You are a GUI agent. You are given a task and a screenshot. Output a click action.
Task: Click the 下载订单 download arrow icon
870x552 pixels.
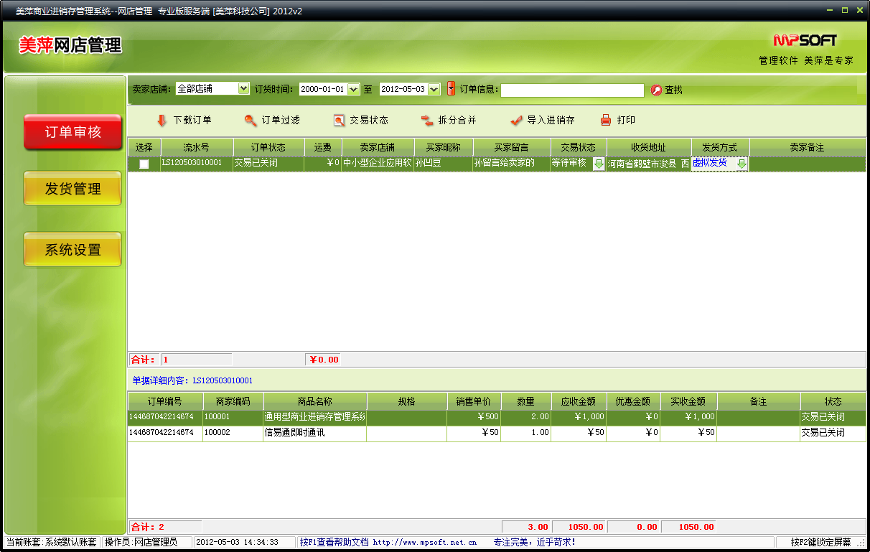(x=162, y=121)
